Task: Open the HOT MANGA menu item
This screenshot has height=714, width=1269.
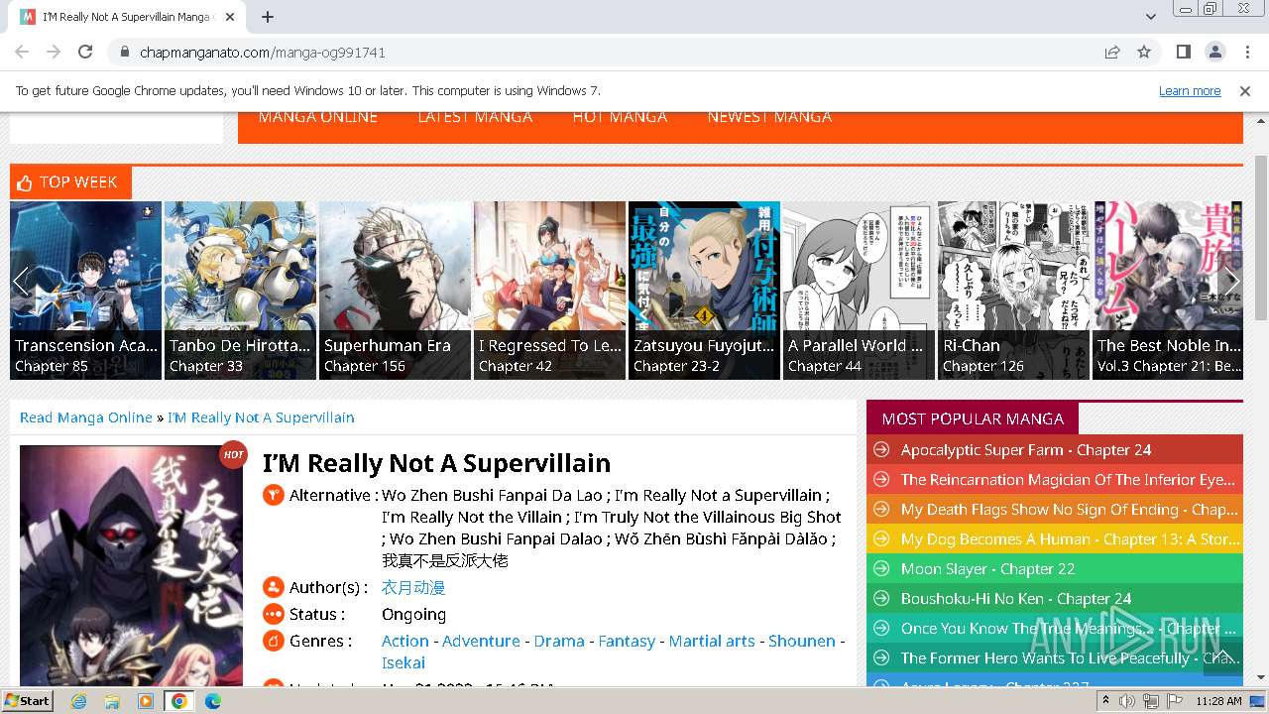Action: coord(620,117)
